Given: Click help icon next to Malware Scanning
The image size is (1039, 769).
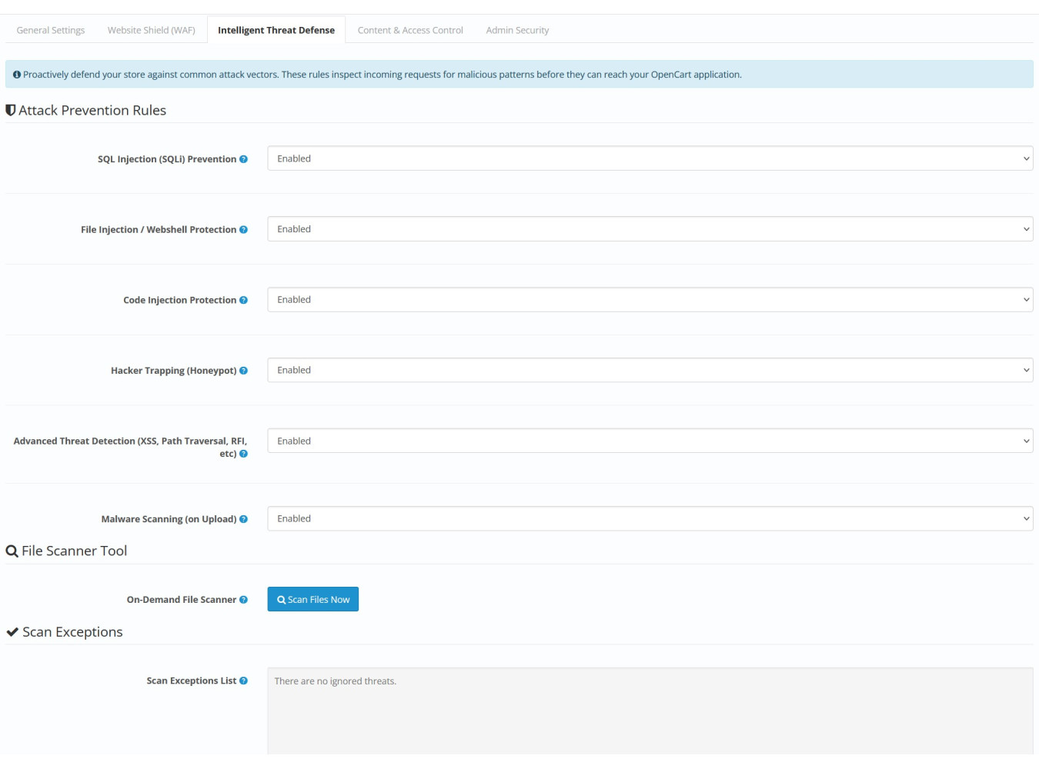Looking at the screenshot, I should coord(243,520).
